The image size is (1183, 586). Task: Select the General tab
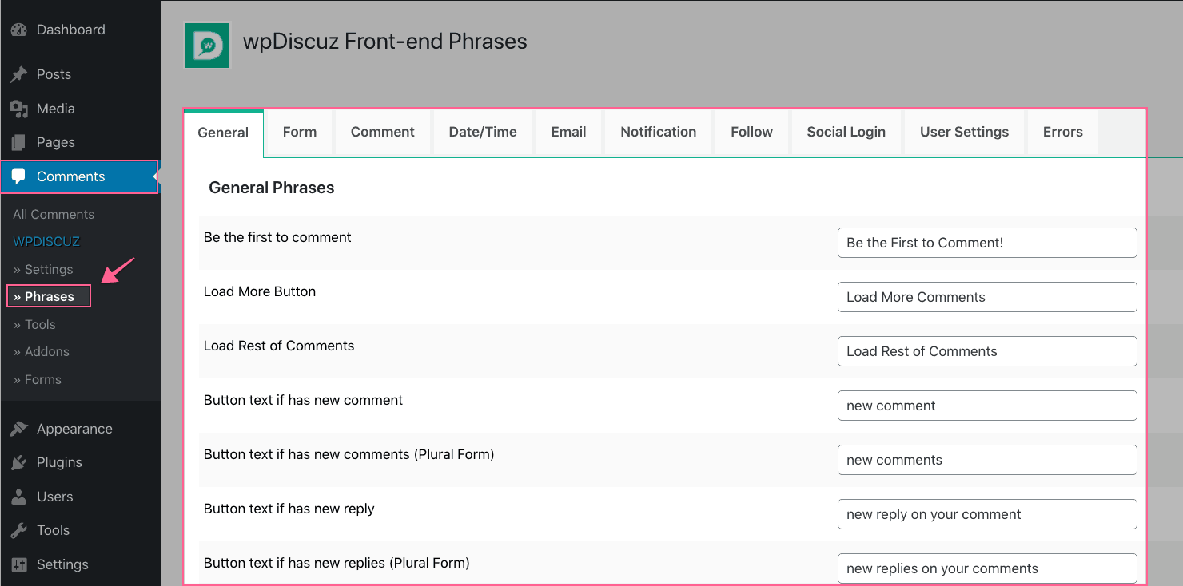(x=223, y=133)
